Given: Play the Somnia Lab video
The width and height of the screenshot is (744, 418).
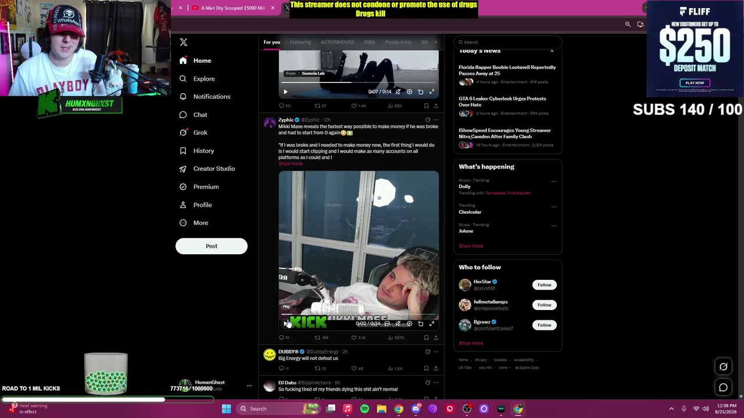Looking at the screenshot, I should pos(285,92).
